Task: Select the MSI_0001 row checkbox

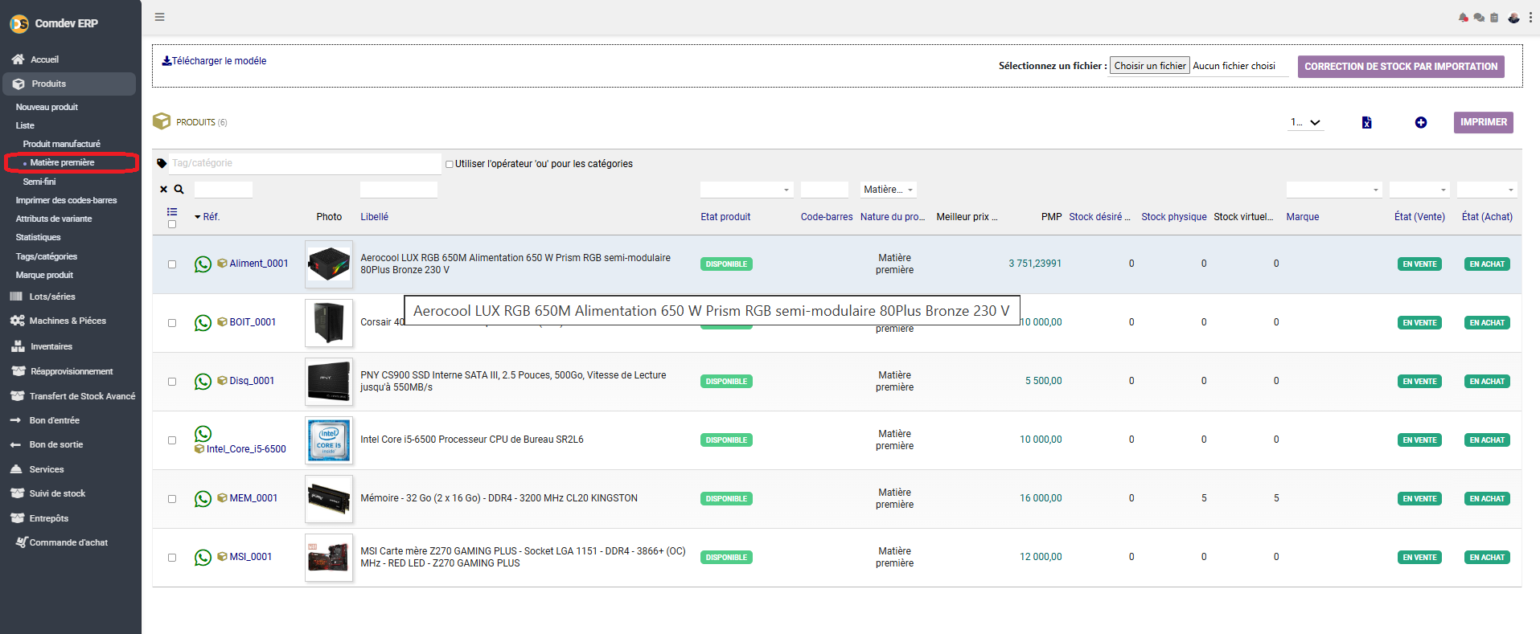Action: 172,558
